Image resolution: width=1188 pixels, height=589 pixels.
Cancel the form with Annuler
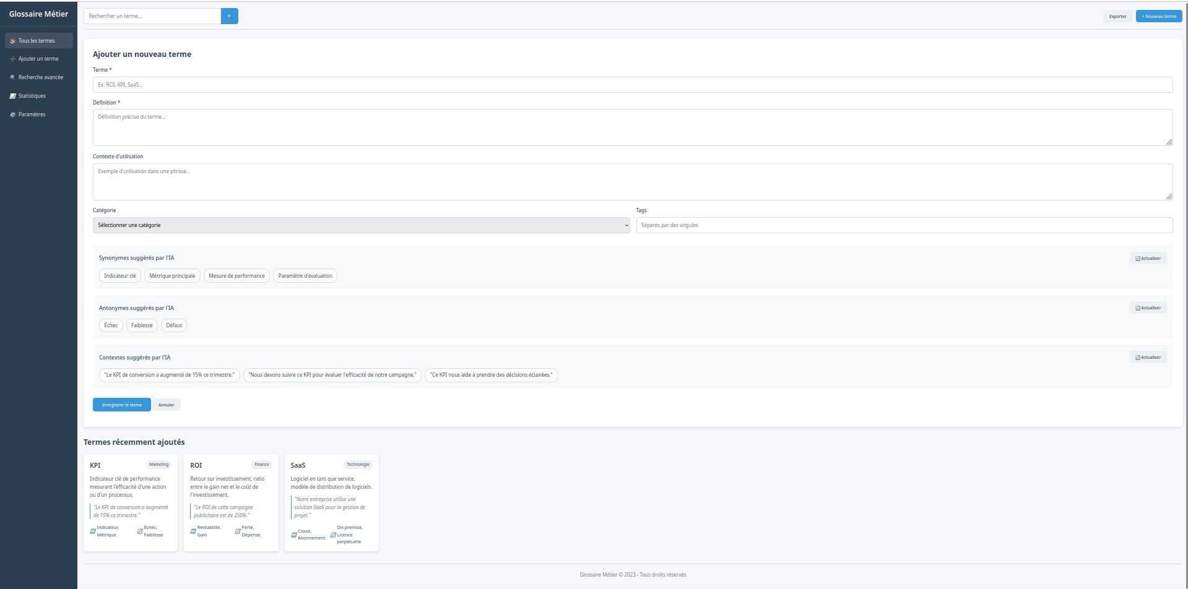(x=166, y=405)
